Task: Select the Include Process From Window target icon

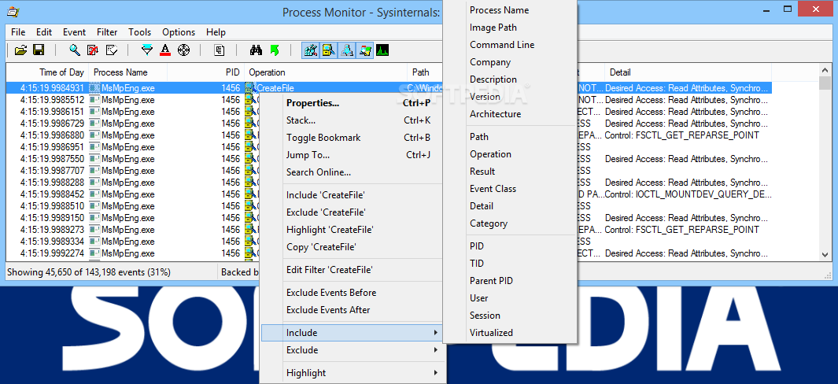Action: click(x=183, y=50)
